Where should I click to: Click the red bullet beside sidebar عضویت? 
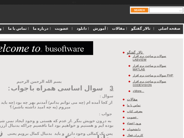pyautogui.click(x=124, y=117)
